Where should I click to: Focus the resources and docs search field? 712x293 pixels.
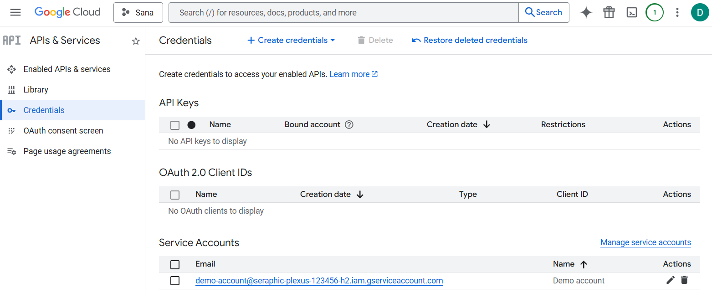343,12
